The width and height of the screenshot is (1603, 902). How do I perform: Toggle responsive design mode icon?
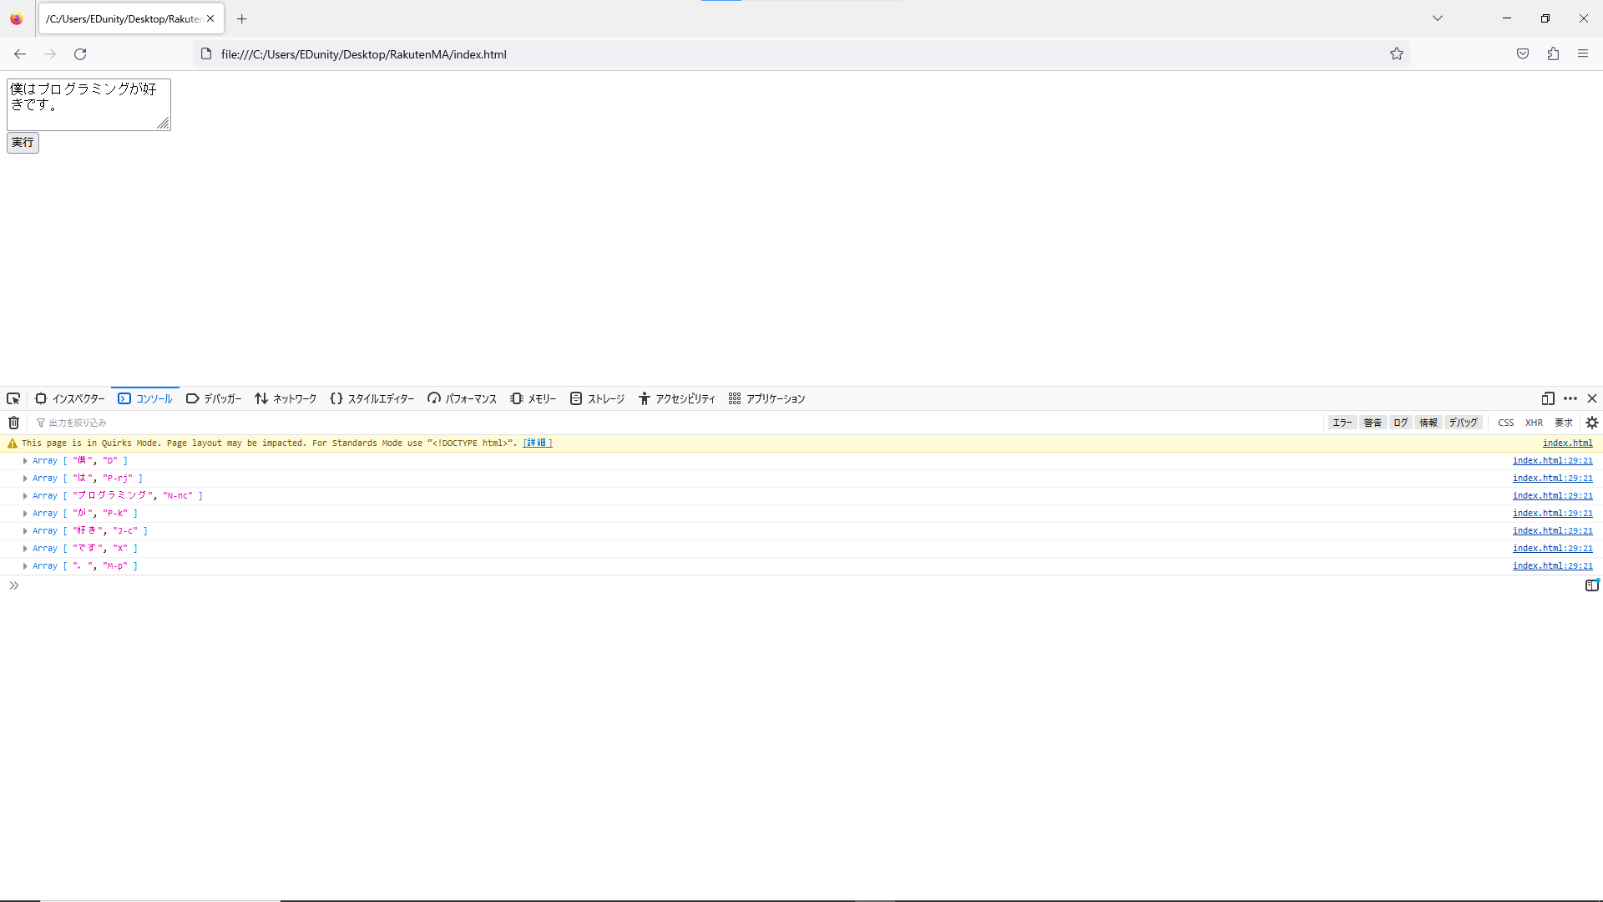point(1550,398)
